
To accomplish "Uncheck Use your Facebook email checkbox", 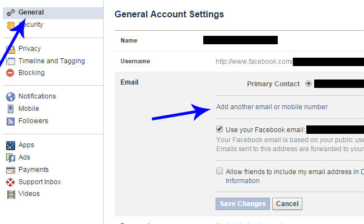I will pos(220,129).
